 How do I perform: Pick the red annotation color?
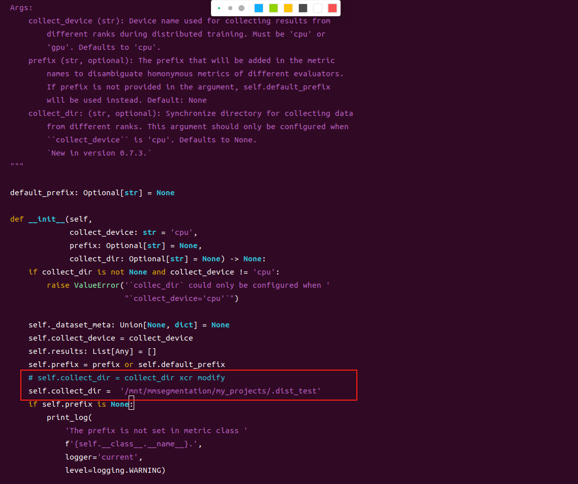pos(332,8)
